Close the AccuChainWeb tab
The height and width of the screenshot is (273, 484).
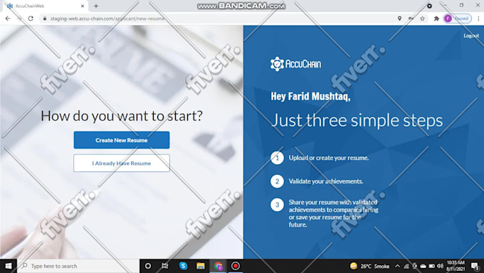click(x=83, y=6)
